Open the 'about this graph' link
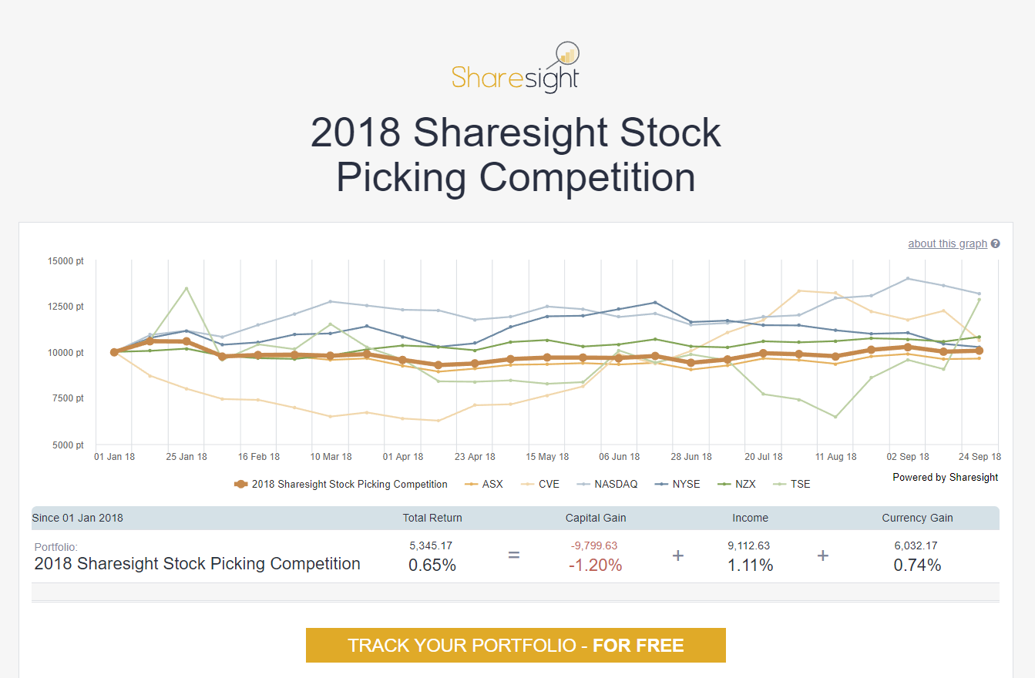This screenshot has width=1035, height=678. (x=947, y=243)
